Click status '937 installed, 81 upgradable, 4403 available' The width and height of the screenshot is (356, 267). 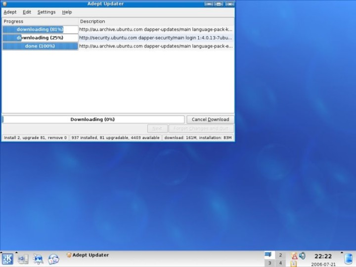click(115, 137)
